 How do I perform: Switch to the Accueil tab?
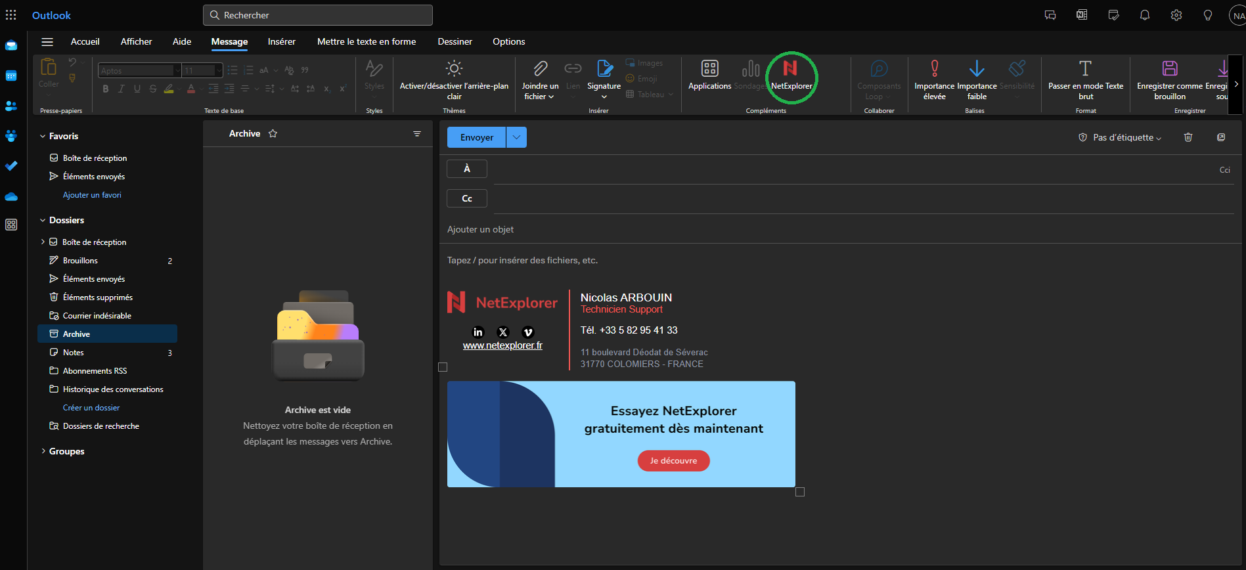(85, 41)
